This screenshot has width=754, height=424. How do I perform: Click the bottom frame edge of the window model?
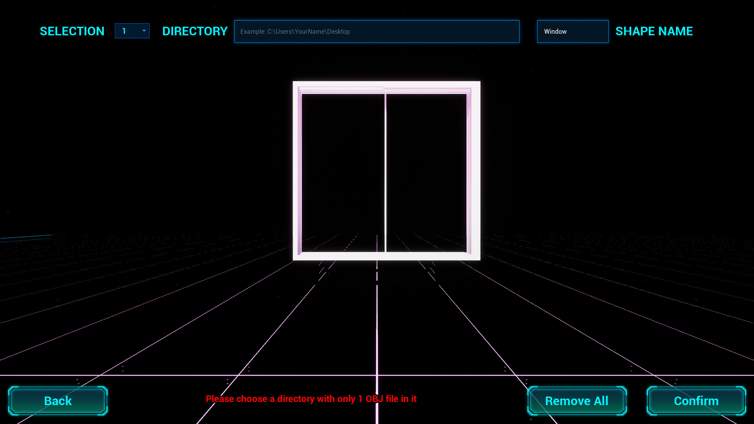[386, 256]
